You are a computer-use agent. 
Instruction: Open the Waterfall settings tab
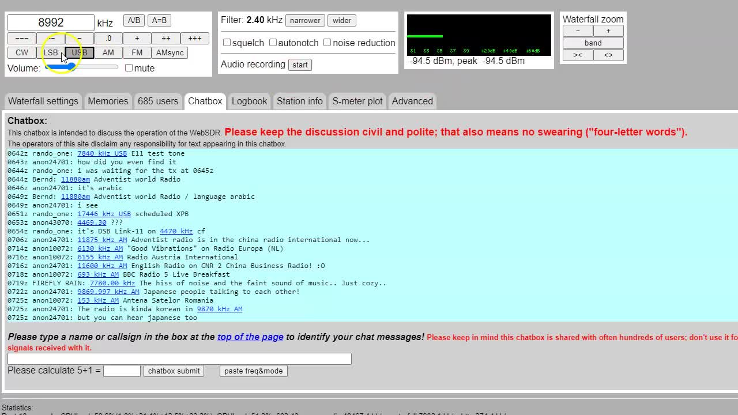43,101
